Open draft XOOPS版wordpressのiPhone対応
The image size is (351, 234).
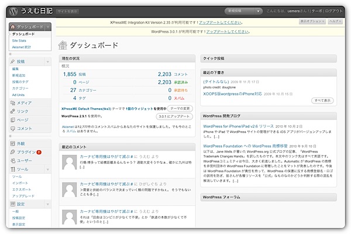point(232,94)
